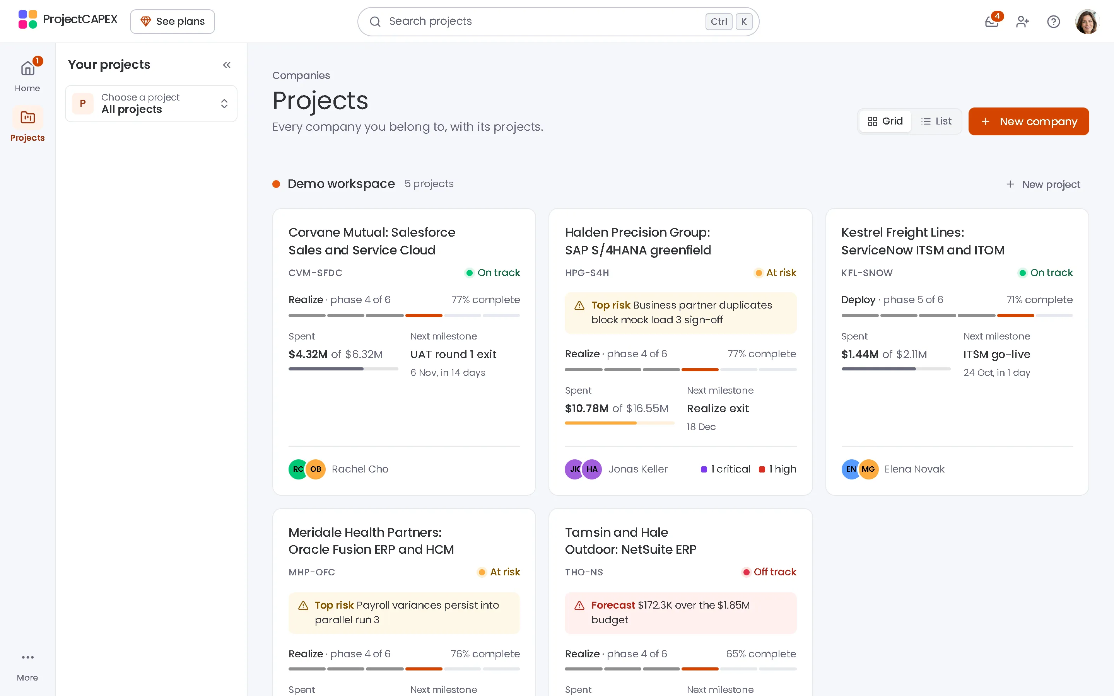This screenshot has height=696, width=1114.
Task: Click the Companies breadcrumb
Action: tap(301, 75)
